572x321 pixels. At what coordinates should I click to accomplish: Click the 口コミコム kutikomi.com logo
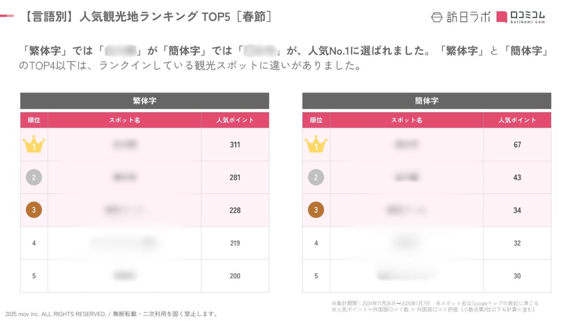(521, 17)
